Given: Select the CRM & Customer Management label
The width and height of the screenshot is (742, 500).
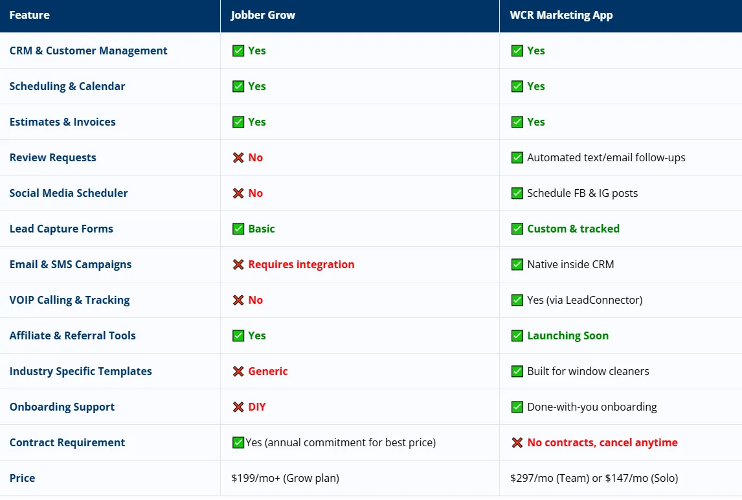Looking at the screenshot, I should click(89, 51).
